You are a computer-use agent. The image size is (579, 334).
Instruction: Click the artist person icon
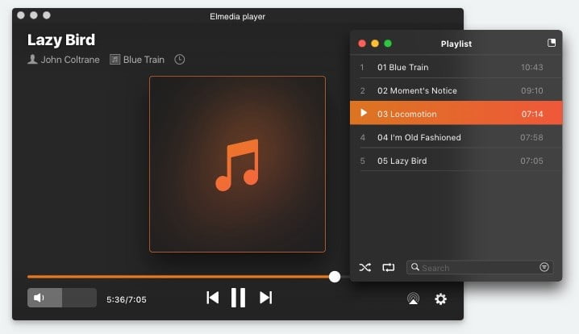point(32,59)
